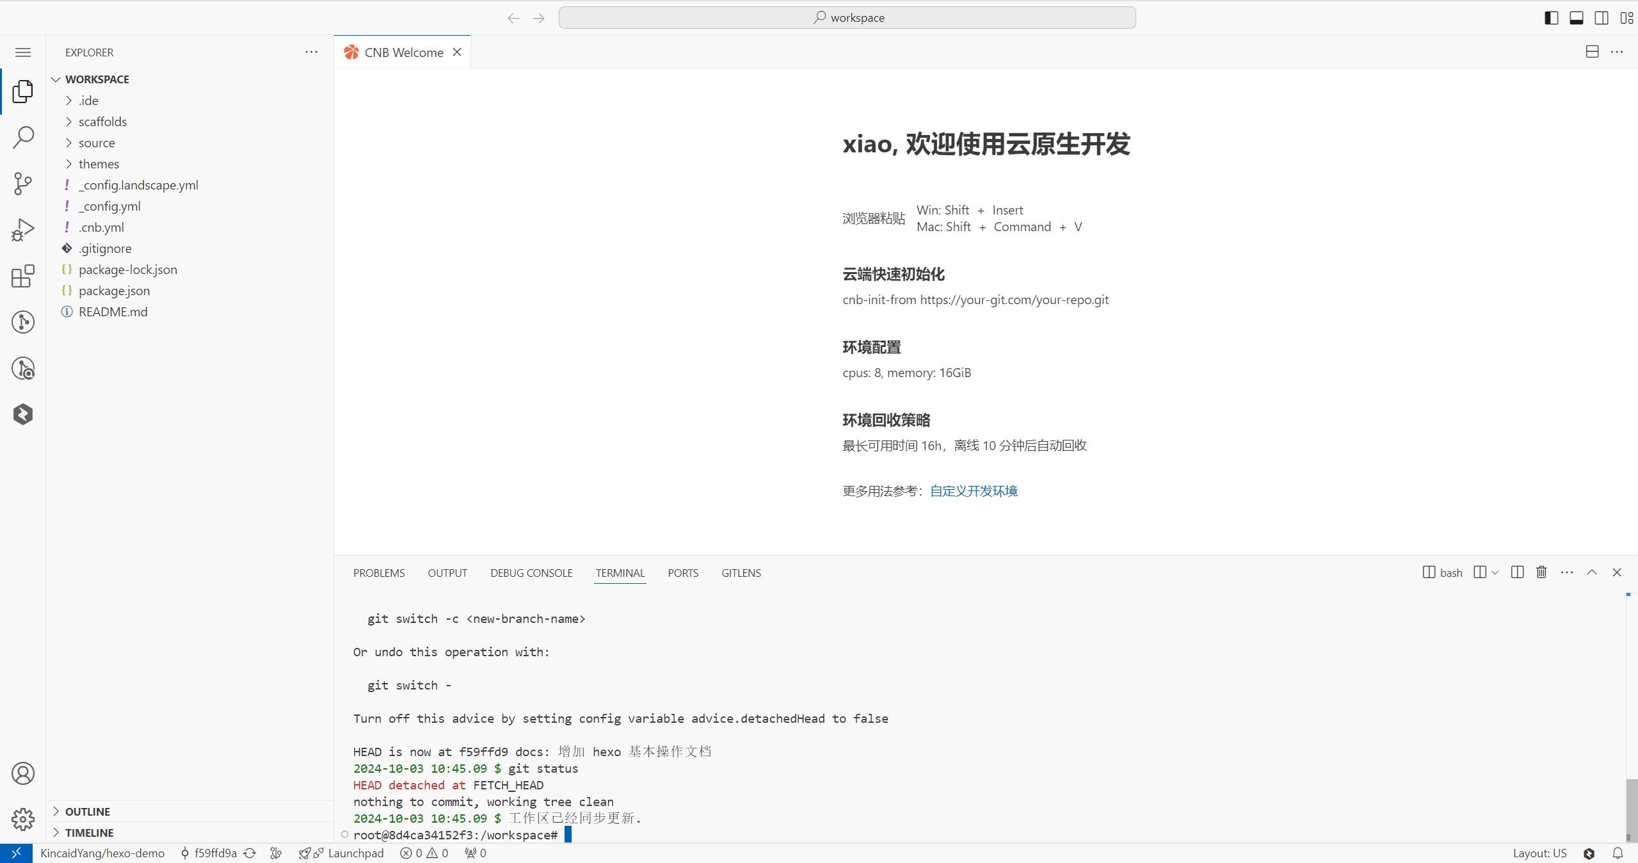
Task: Click the Accounts icon at bottom sidebar
Action: [23, 773]
